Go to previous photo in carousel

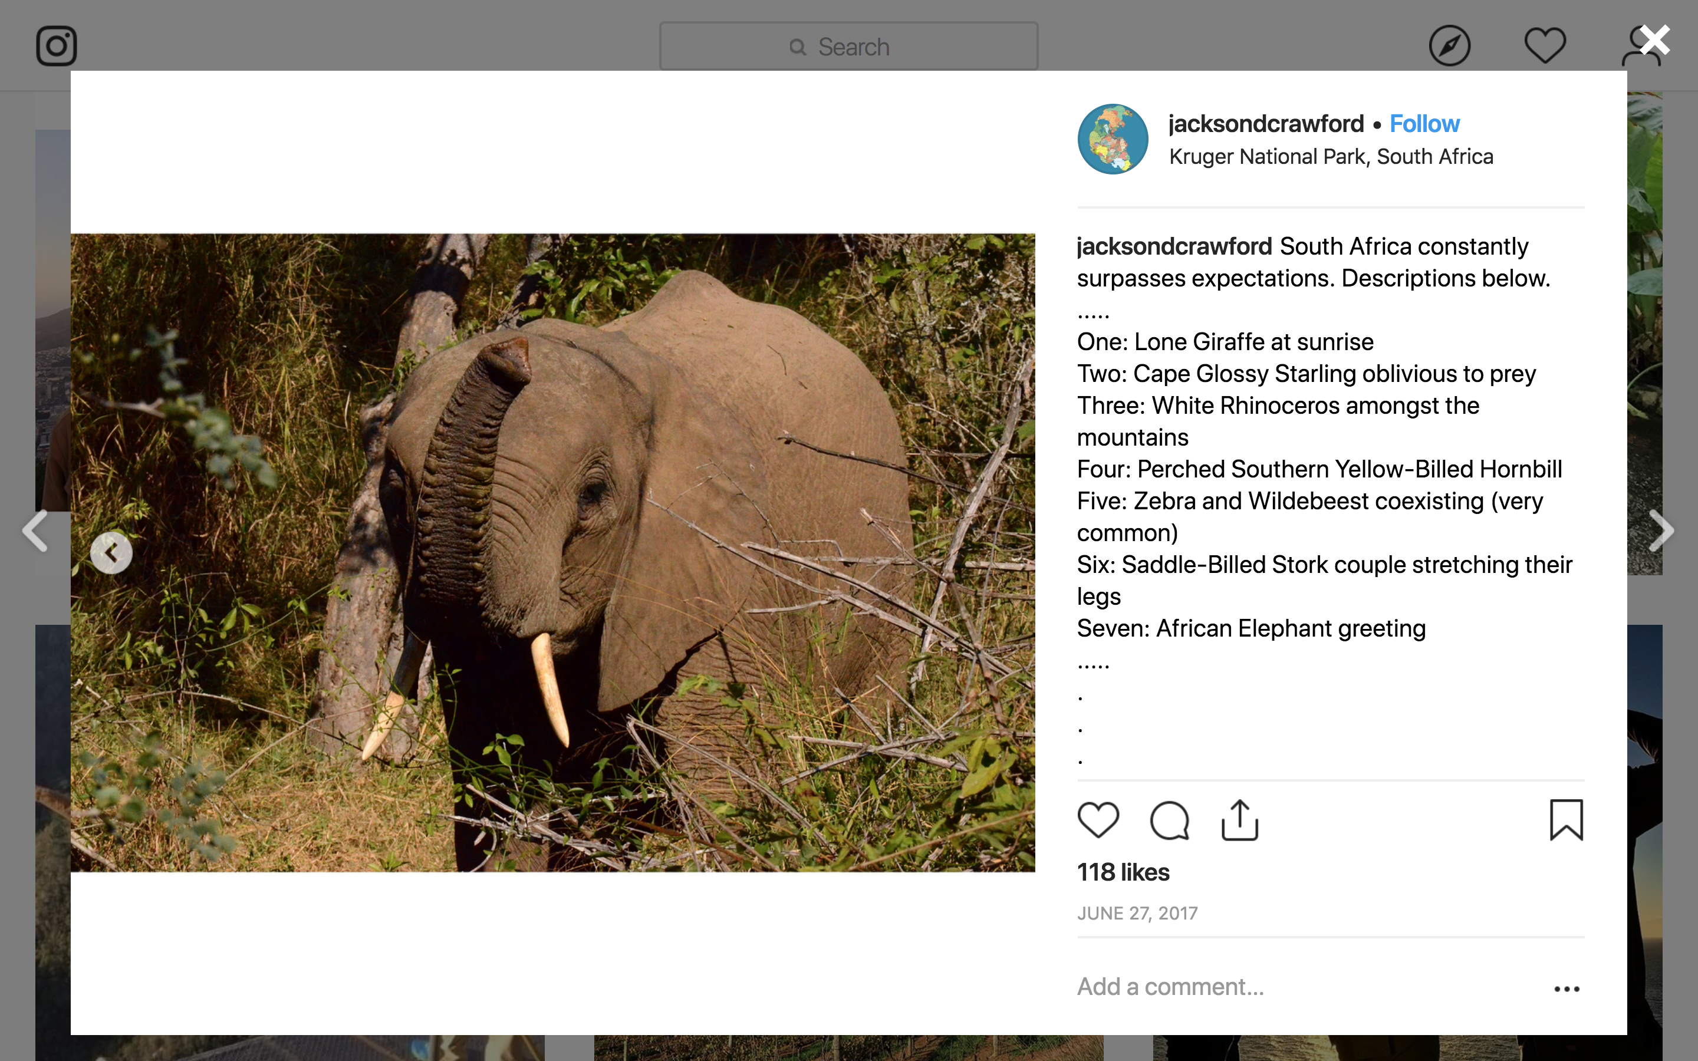pos(111,553)
